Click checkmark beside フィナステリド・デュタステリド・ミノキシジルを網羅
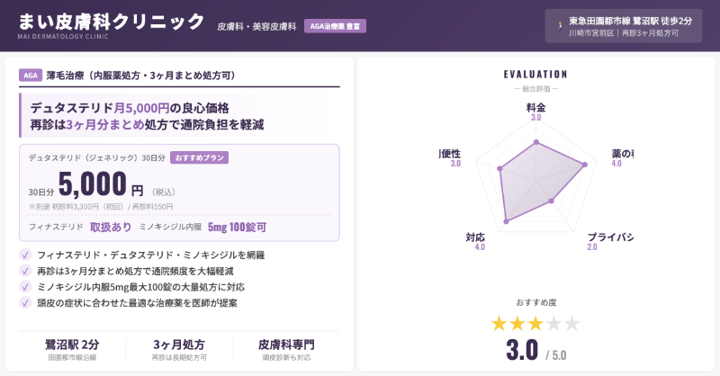This screenshot has width=720, height=376. (x=25, y=255)
